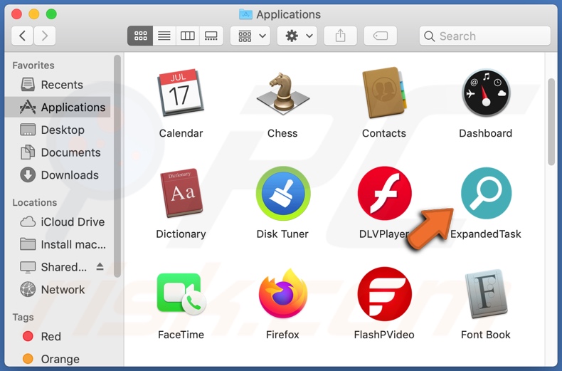The width and height of the screenshot is (562, 371).
Task: Switch to icon view
Action: pos(140,36)
